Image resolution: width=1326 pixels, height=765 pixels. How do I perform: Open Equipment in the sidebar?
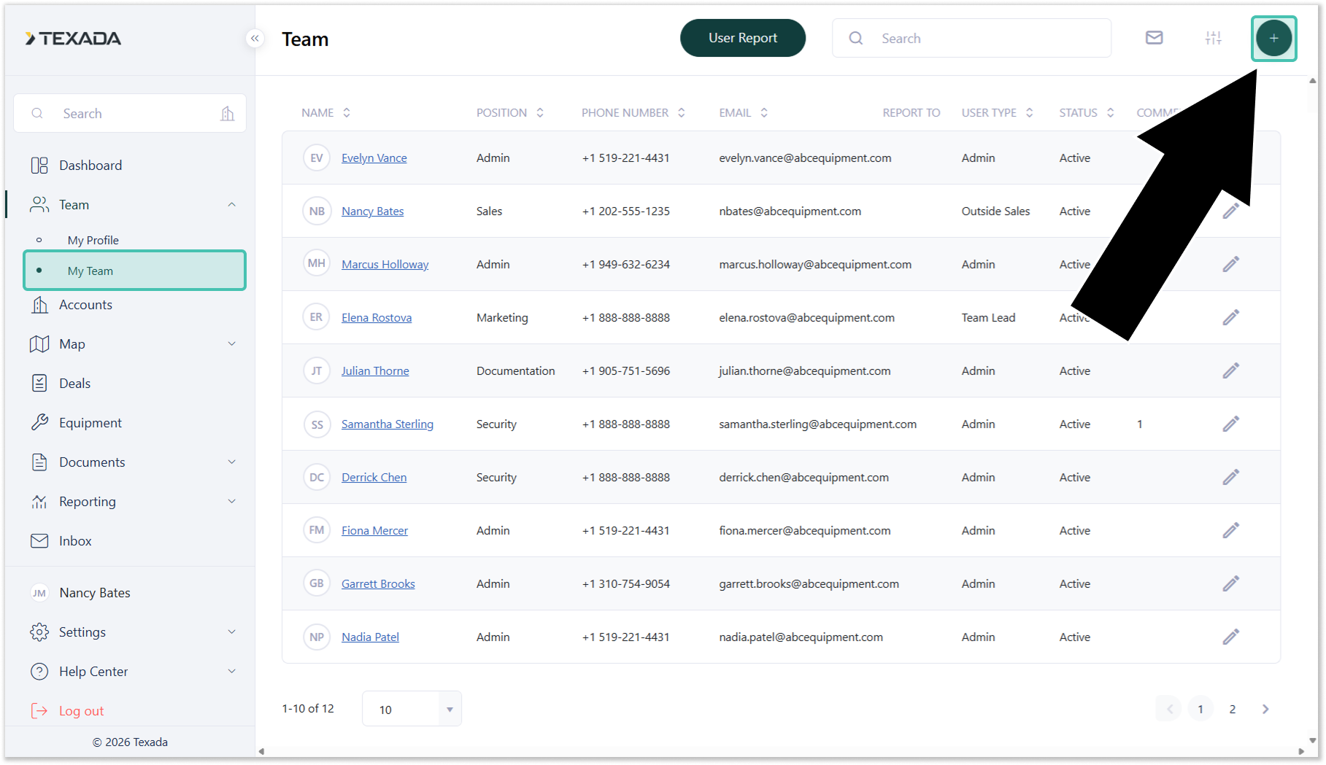pos(90,423)
